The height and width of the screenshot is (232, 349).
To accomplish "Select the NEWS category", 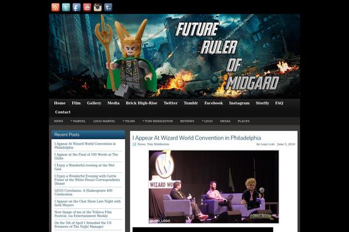I will tap(58, 121).
